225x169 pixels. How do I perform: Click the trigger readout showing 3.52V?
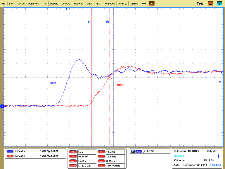pos(150,151)
